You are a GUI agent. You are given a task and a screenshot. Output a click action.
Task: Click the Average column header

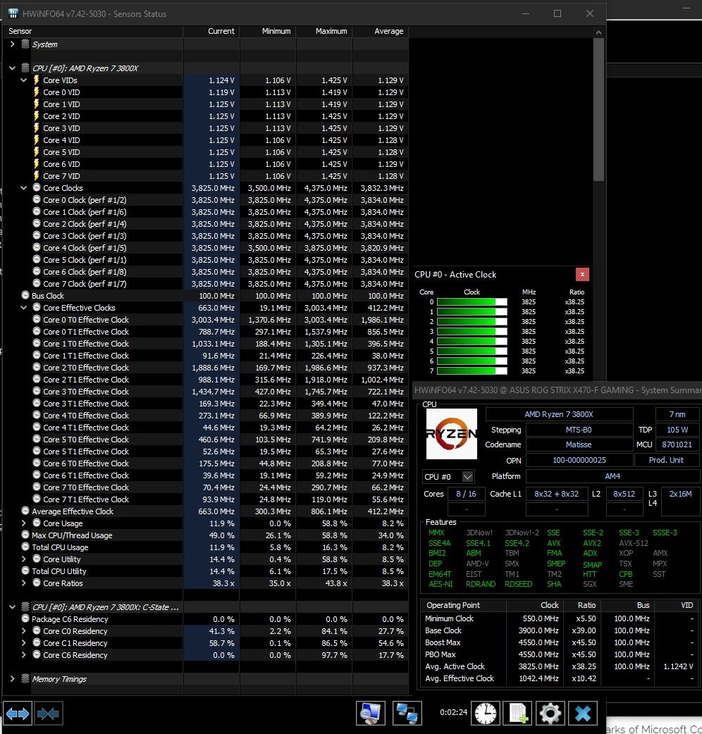point(381,31)
